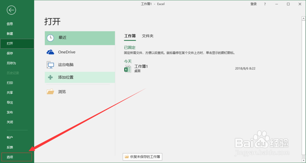Switch to the 文件夹 tab
Image resolution: width=306 pixels, height=163 pixels.
tap(147, 36)
